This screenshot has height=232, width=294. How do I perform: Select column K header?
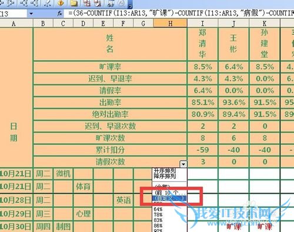click(265, 24)
